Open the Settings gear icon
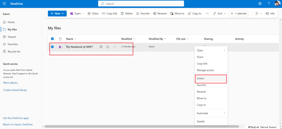 click(x=260, y=3)
